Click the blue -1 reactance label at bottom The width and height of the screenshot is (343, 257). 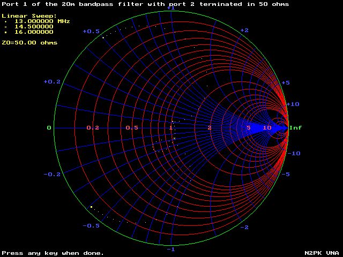(x=171, y=250)
